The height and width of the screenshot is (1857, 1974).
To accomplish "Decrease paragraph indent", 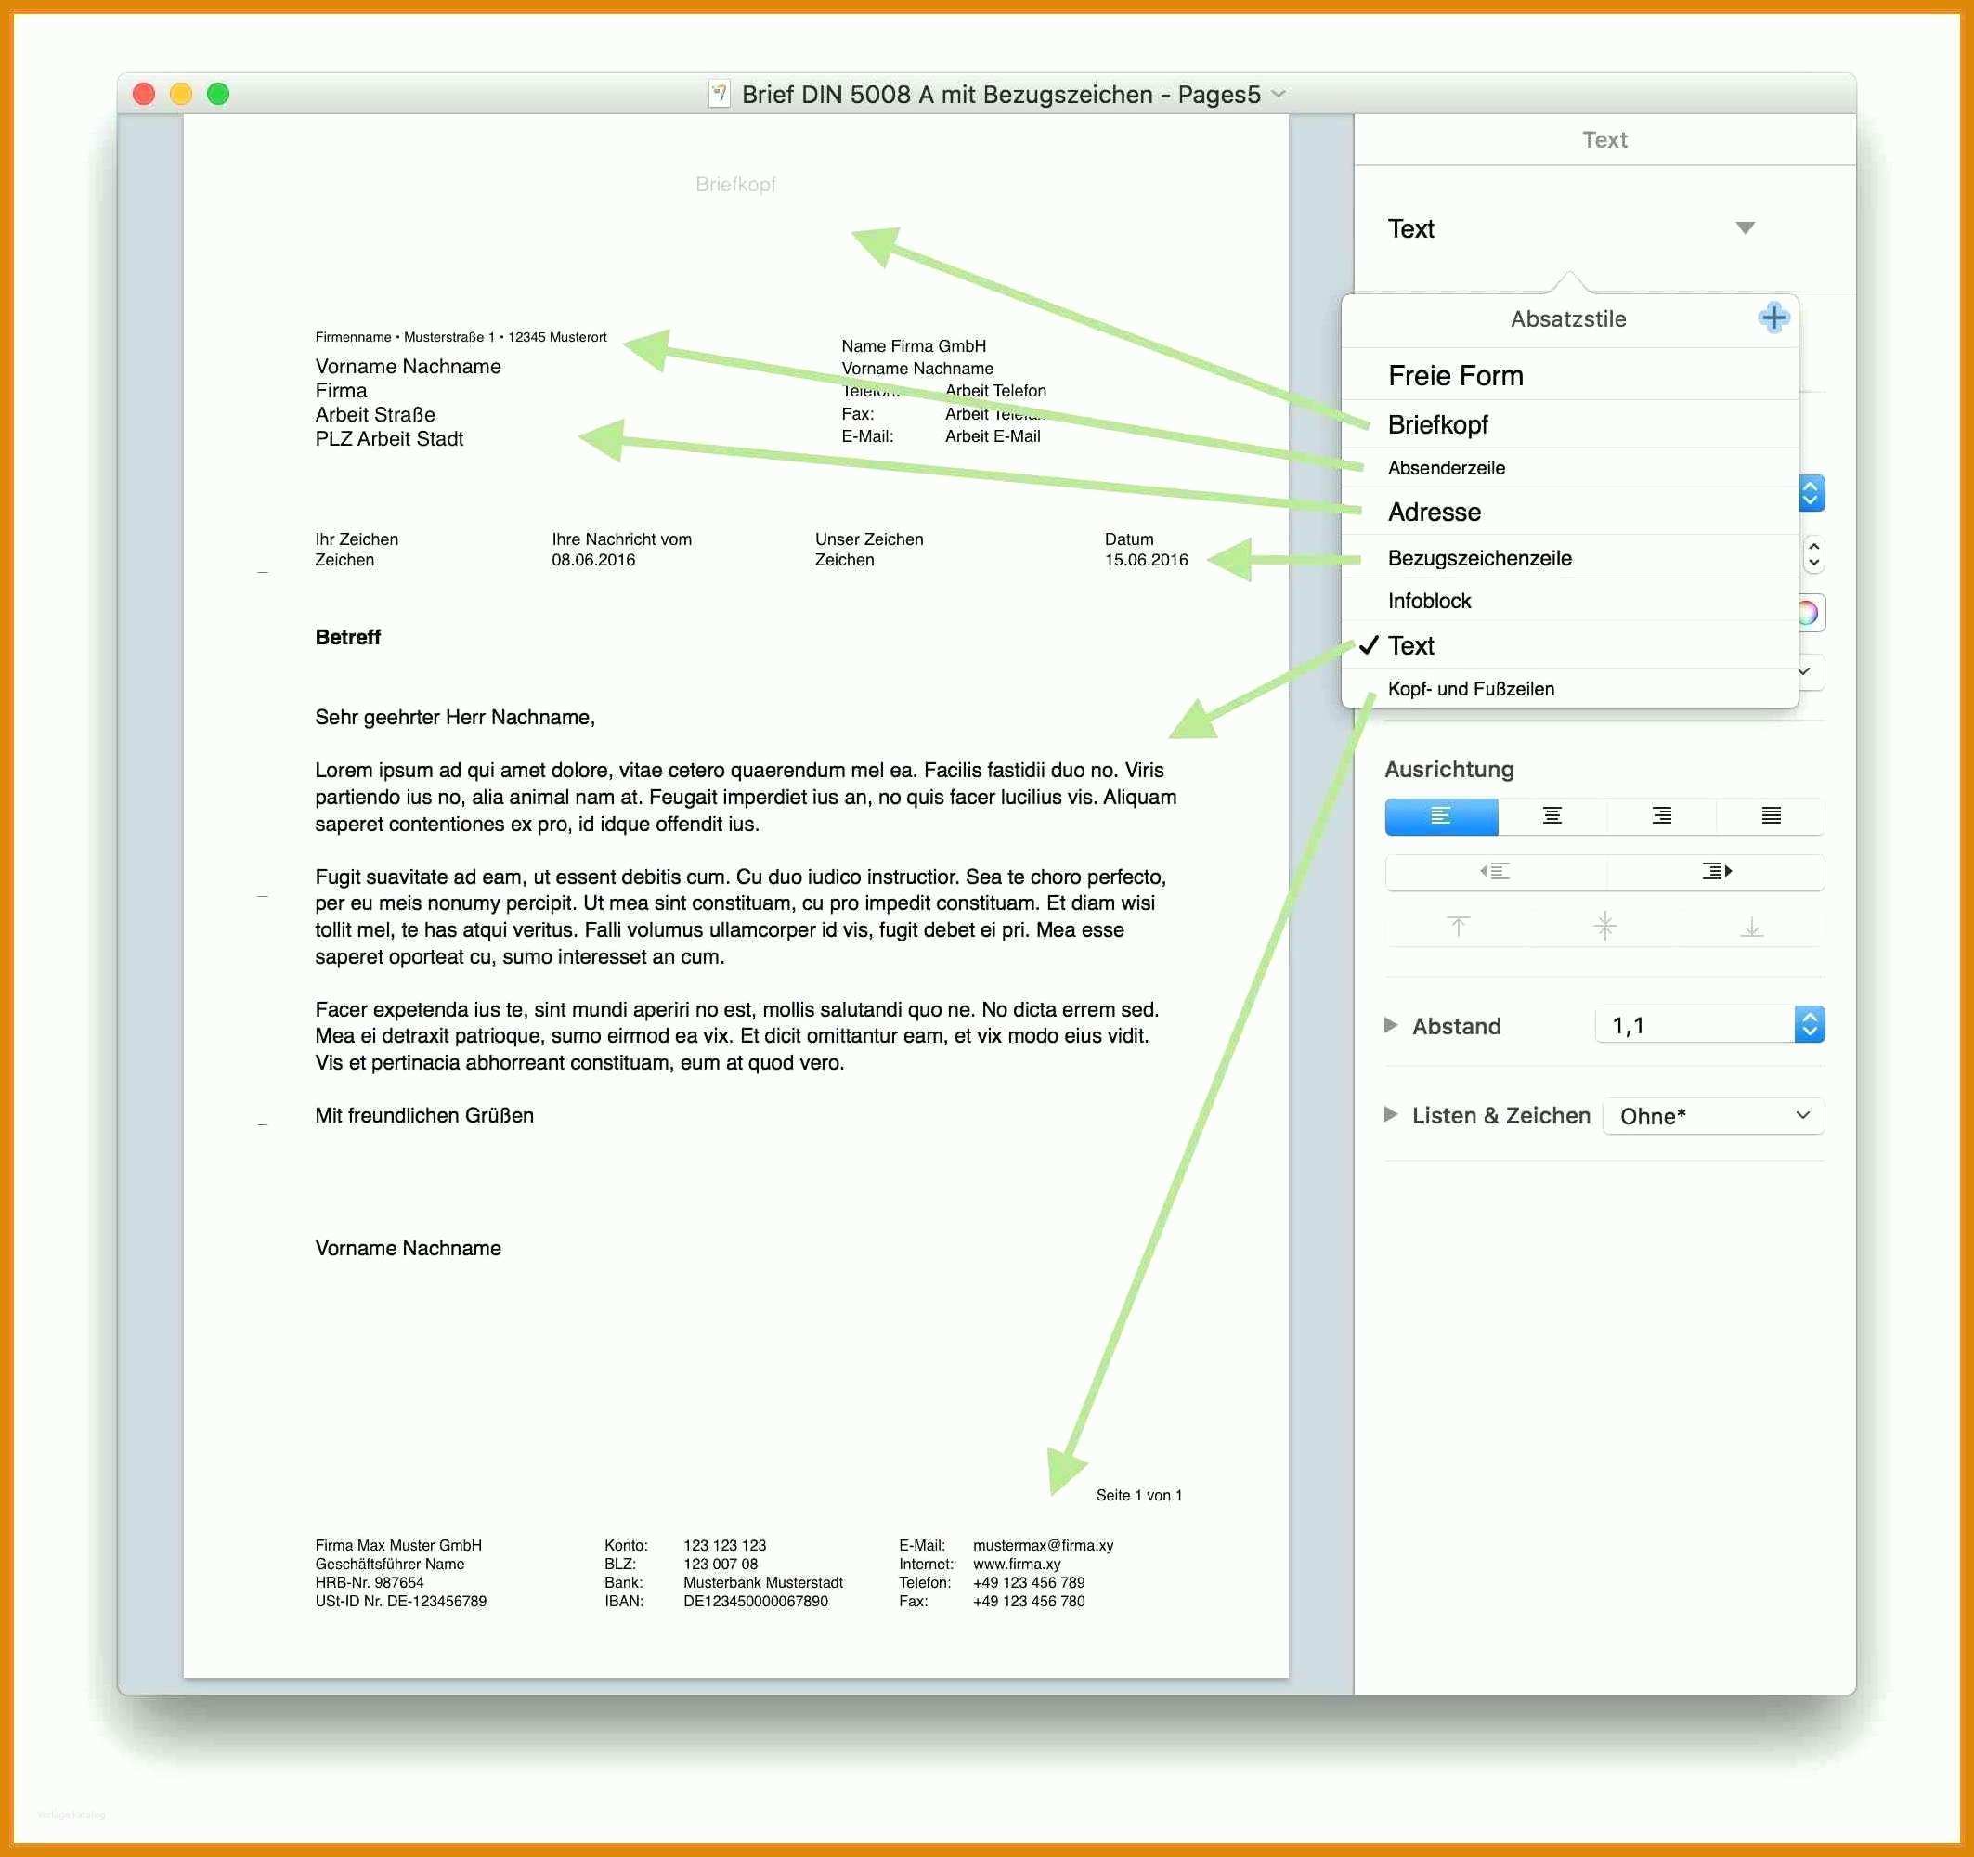I will click(x=1496, y=872).
